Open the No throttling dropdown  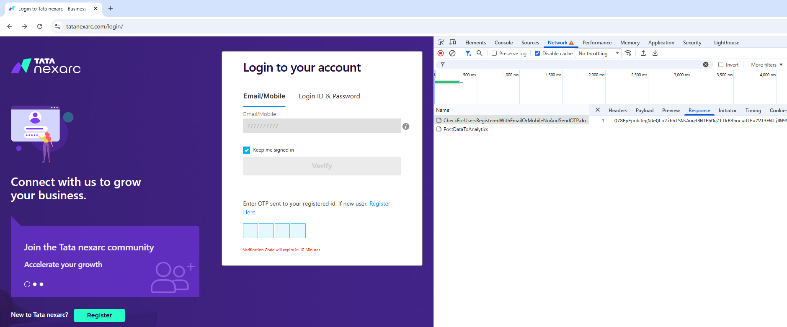click(598, 53)
